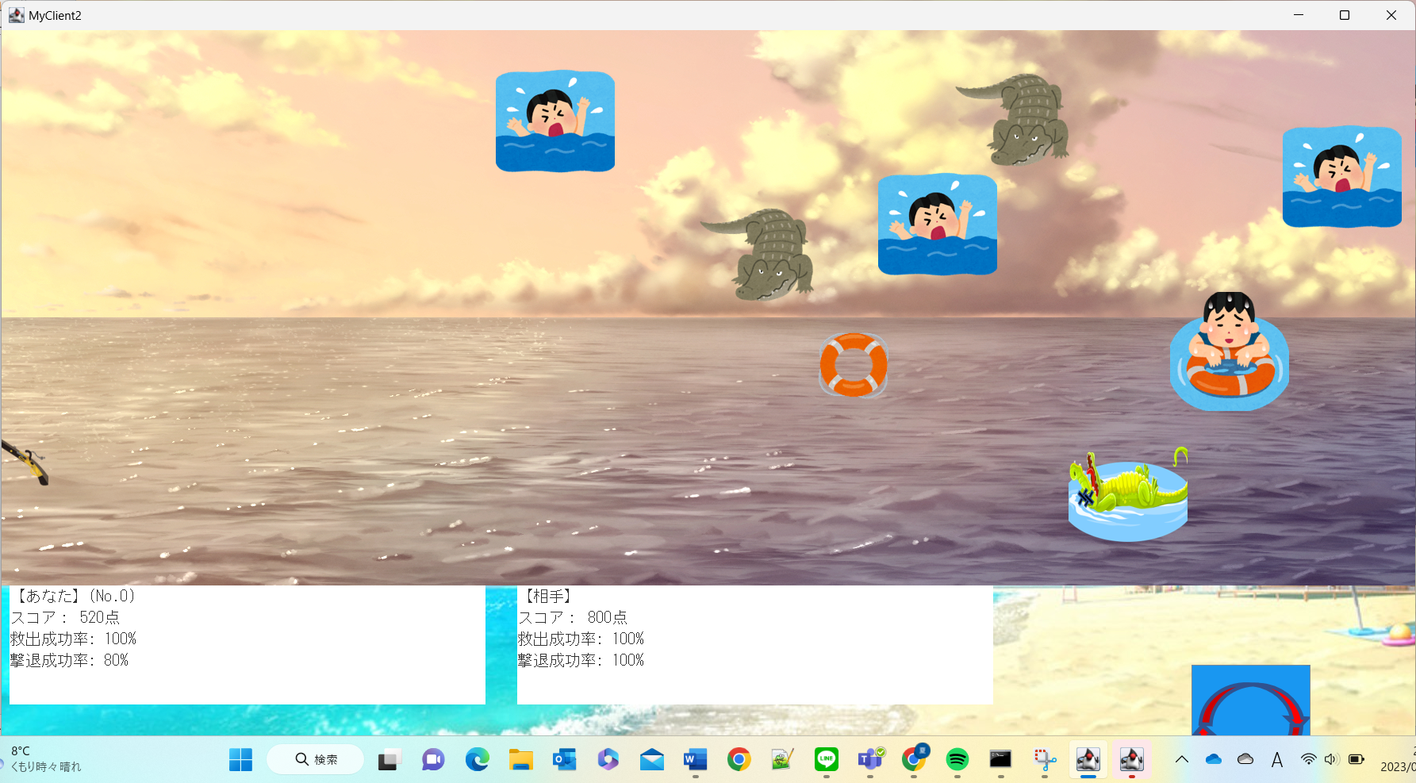Screen dimensions: 1416x783
Task: Select the text 【あなた】(No.0)
Action: click(x=73, y=596)
